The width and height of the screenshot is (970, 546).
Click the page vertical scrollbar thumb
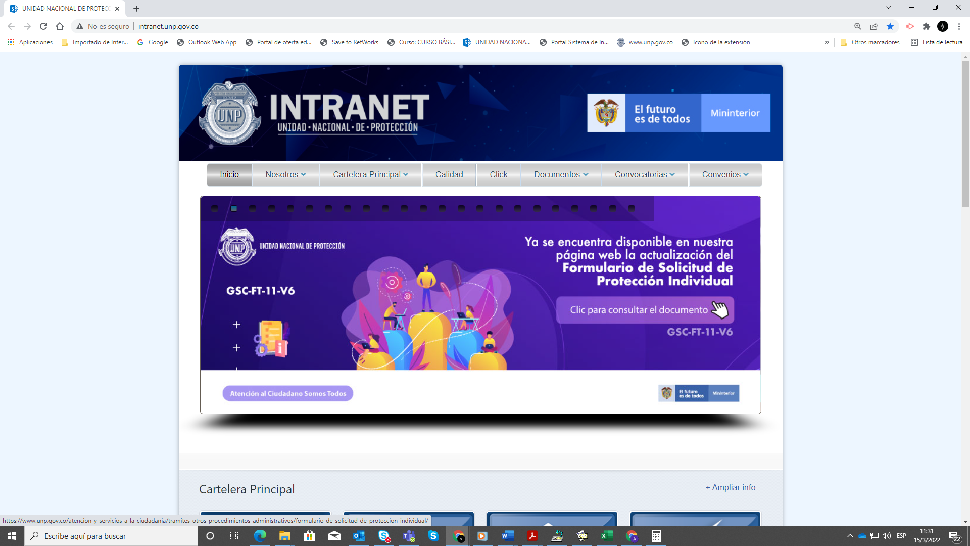click(965, 134)
